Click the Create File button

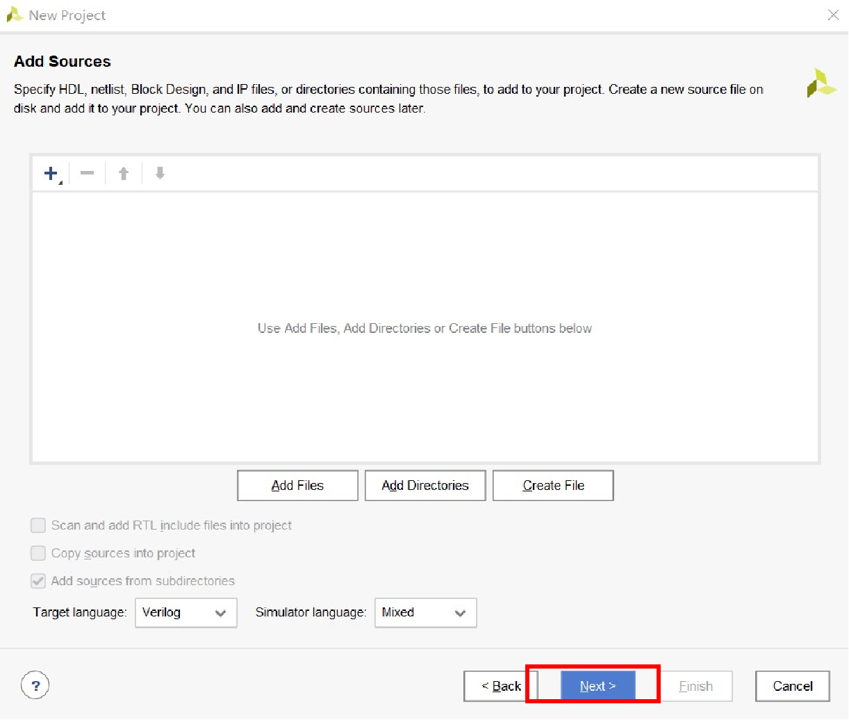pyautogui.click(x=553, y=485)
